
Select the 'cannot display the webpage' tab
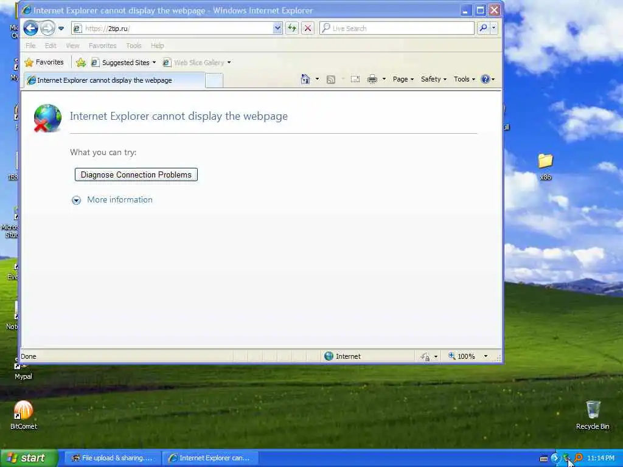click(x=114, y=80)
